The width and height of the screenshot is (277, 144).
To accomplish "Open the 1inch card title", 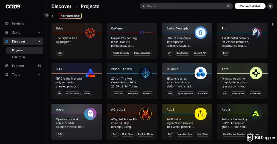I will 225,29.
